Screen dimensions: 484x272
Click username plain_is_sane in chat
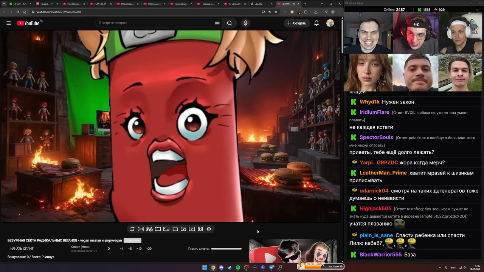click(376, 235)
